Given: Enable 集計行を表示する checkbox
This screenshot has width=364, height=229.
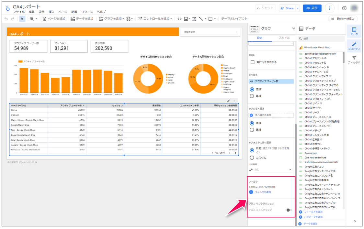Looking at the screenshot, I should pyautogui.click(x=253, y=62).
